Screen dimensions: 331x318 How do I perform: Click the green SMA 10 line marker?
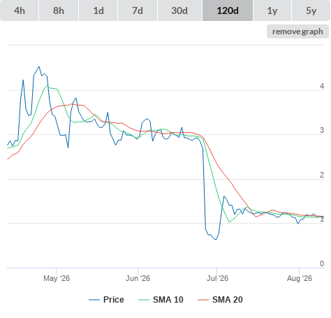pos(144,300)
